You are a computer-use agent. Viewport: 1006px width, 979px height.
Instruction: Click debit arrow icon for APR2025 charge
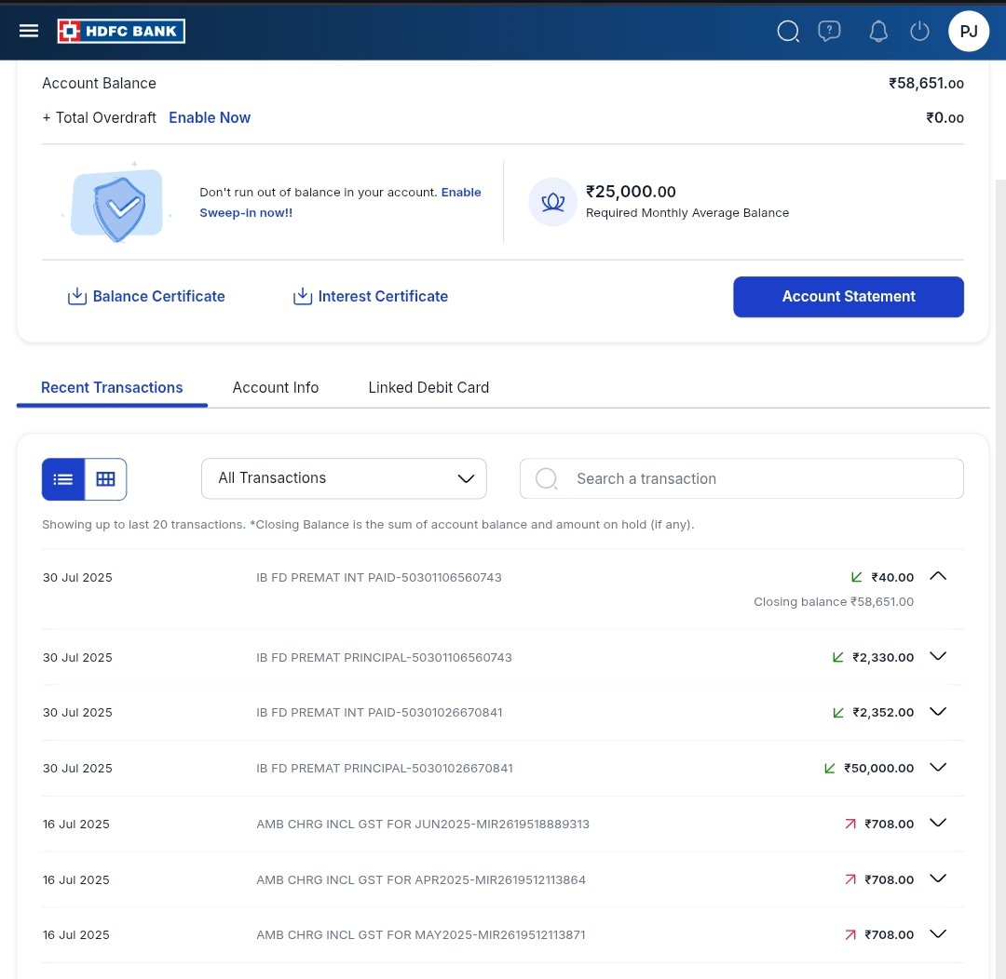click(850, 879)
